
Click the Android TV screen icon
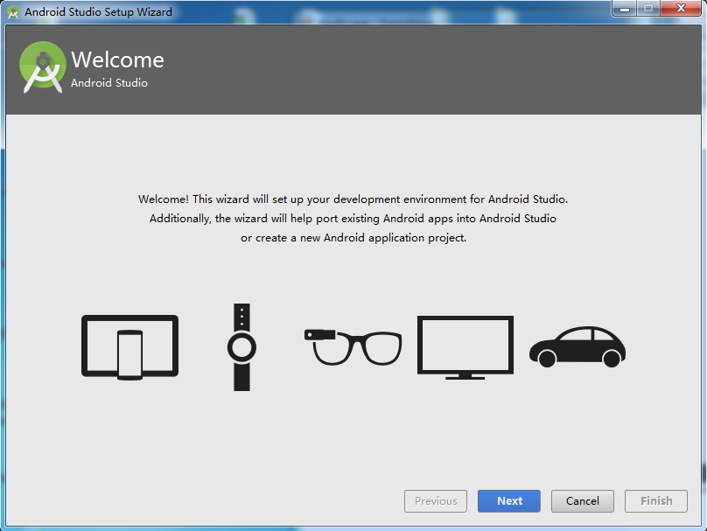[465, 347]
